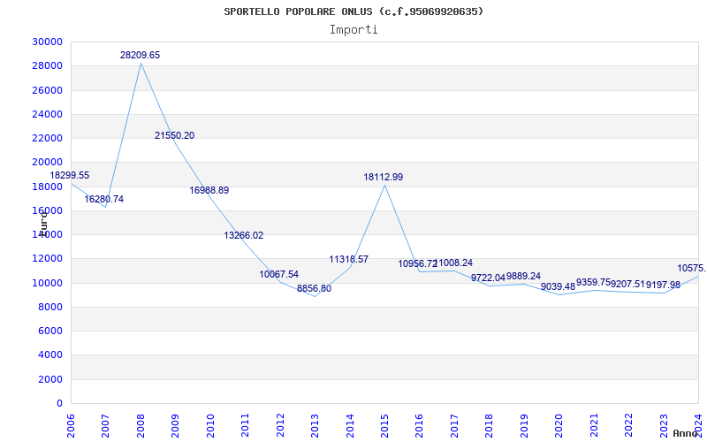Select data label 9359.75
Viewport: 707px width, 442px height.
click(593, 282)
